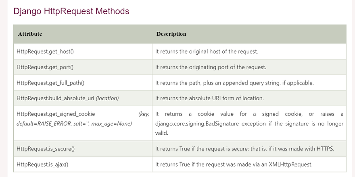Click the "Django HttpRequest Methods" heading
Viewport: 355px width, 177px height.
(71, 11)
